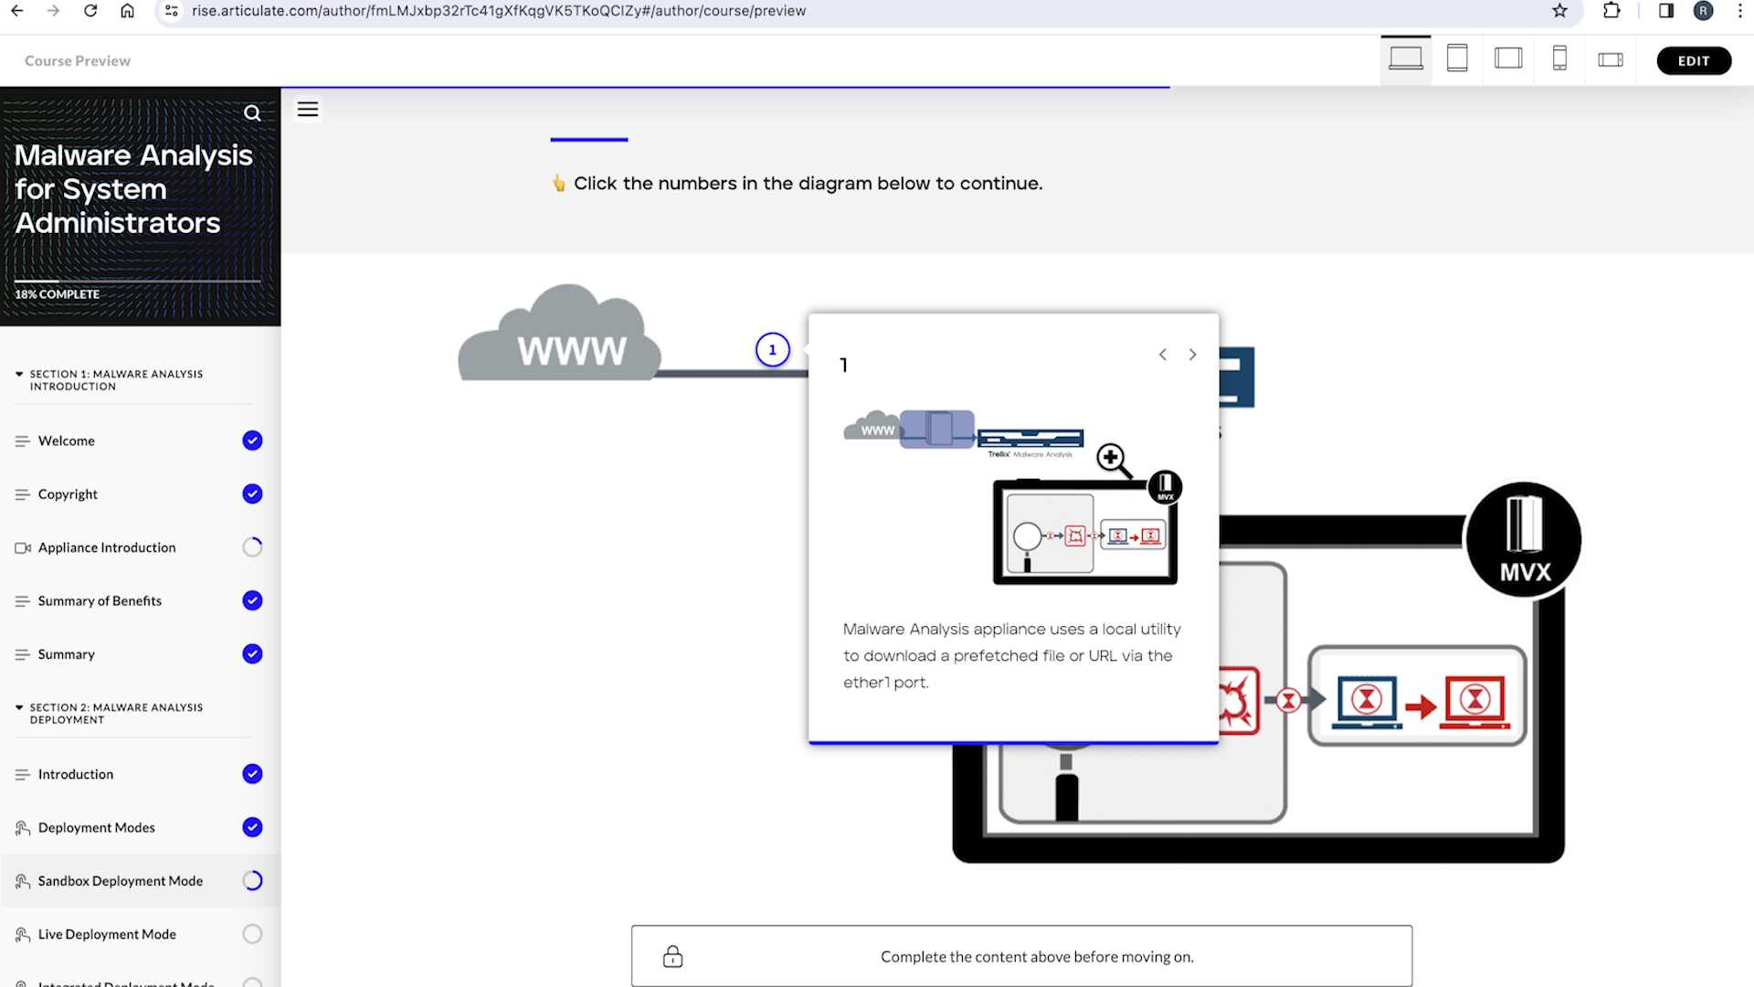Collapse Section 2 Malware Analysis Deployment
This screenshot has height=987, width=1754.
pos(19,707)
